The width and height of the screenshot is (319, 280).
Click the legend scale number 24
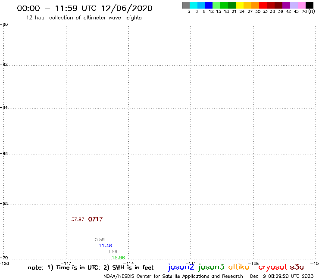pyautogui.click(x=242, y=12)
